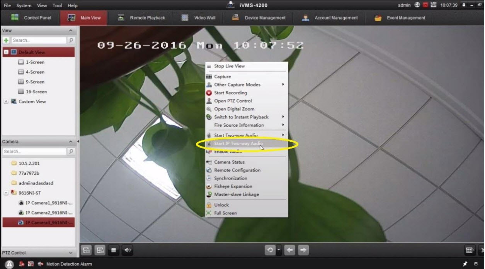Expand the Custom View tree node
The image size is (485, 269).
click(6, 102)
